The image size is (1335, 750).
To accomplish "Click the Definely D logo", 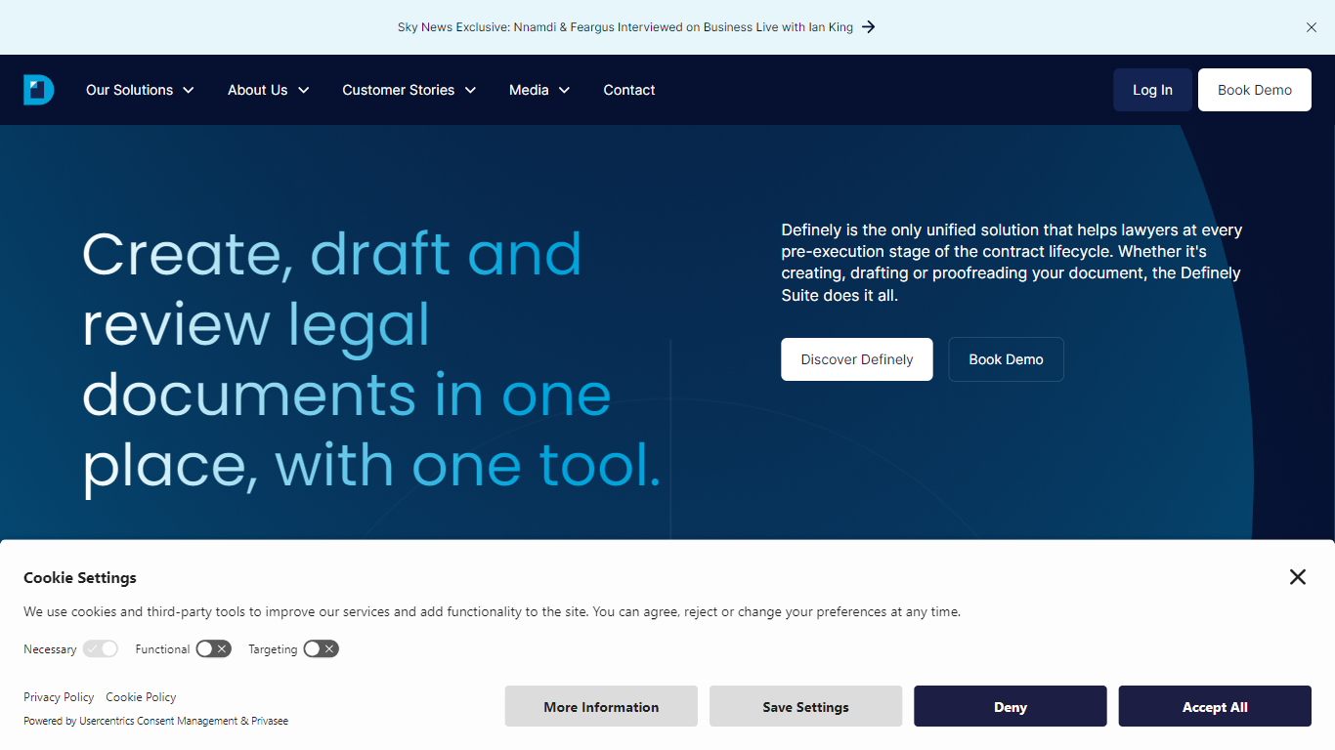I will click(x=39, y=90).
